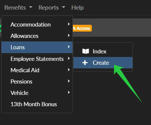The width and height of the screenshot is (151, 125).
Task: Expand the Vehicle submenu arrow
Action: (69, 92)
